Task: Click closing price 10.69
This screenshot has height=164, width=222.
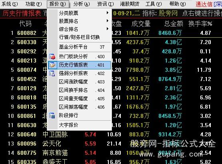Action: (114, 134)
